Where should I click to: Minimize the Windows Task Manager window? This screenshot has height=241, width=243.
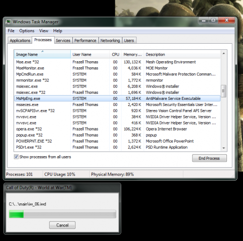[x=203, y=21]
